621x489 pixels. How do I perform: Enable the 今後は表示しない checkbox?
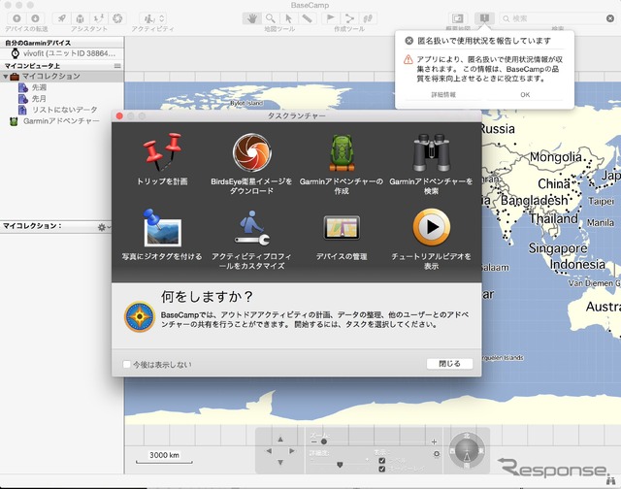tap(127, 364)
